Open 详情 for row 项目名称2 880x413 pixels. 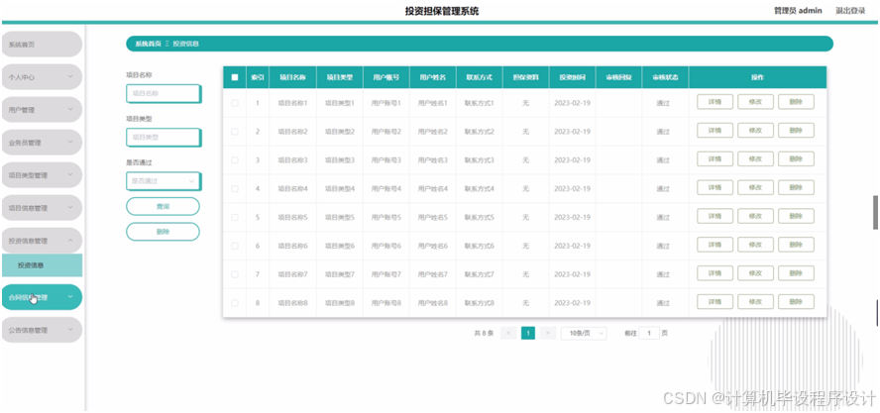(x=715, y=131)
